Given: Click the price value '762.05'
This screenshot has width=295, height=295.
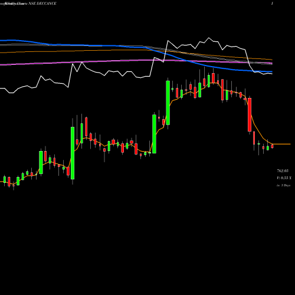Looking at the screenshot, I should pyautogui.click(x=283, y=171).
